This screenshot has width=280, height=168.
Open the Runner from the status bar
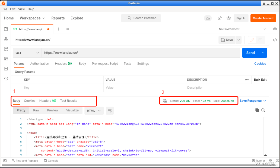[259, 161]
